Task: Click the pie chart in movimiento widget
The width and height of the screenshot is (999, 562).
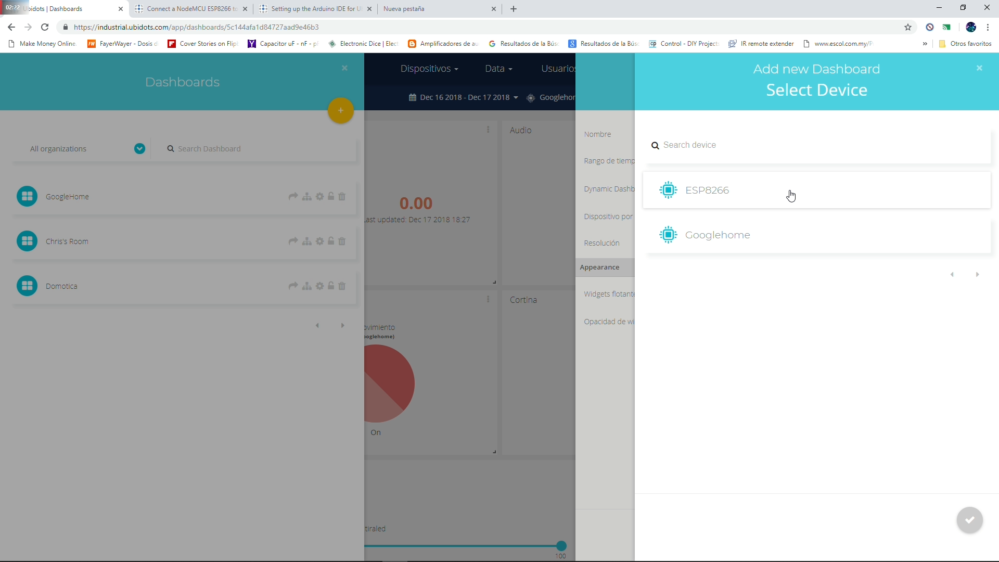Action: point(389,384)
